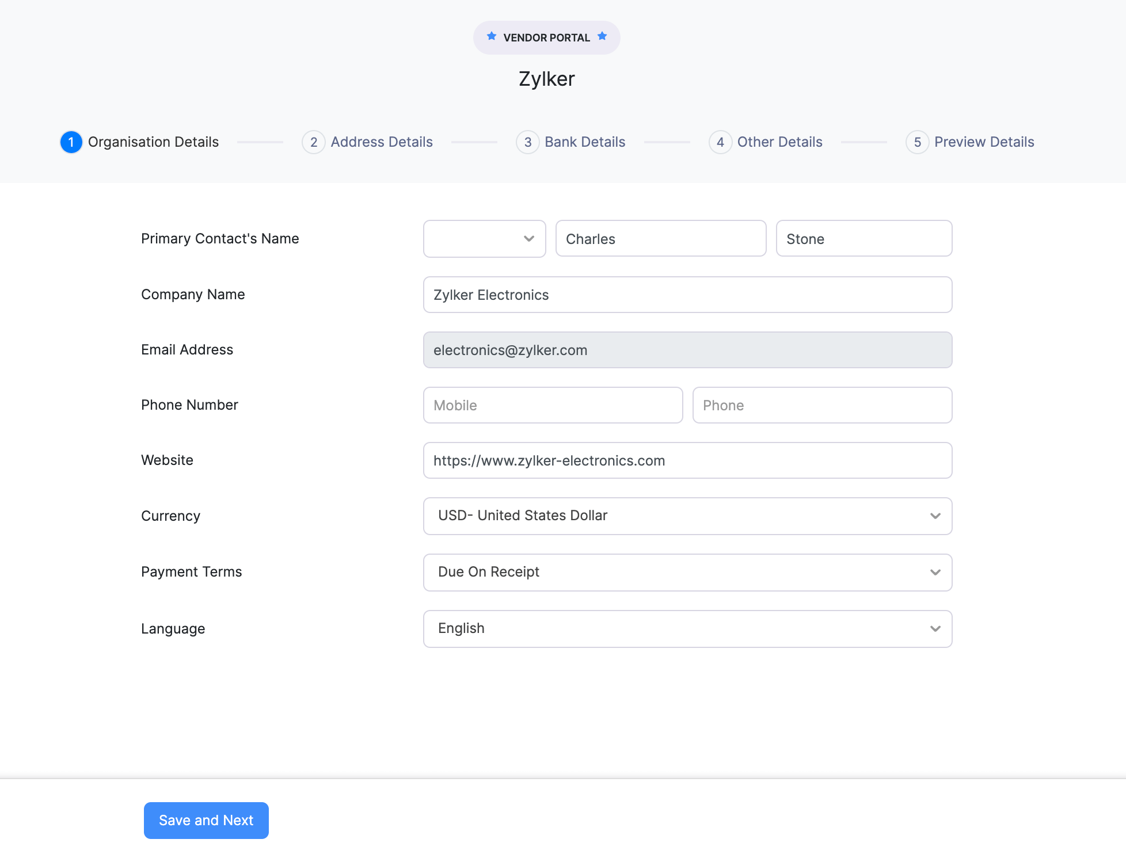Open the salutation dropdown beside Charles
Screen dimensions: 1126x862
[484, 239]
